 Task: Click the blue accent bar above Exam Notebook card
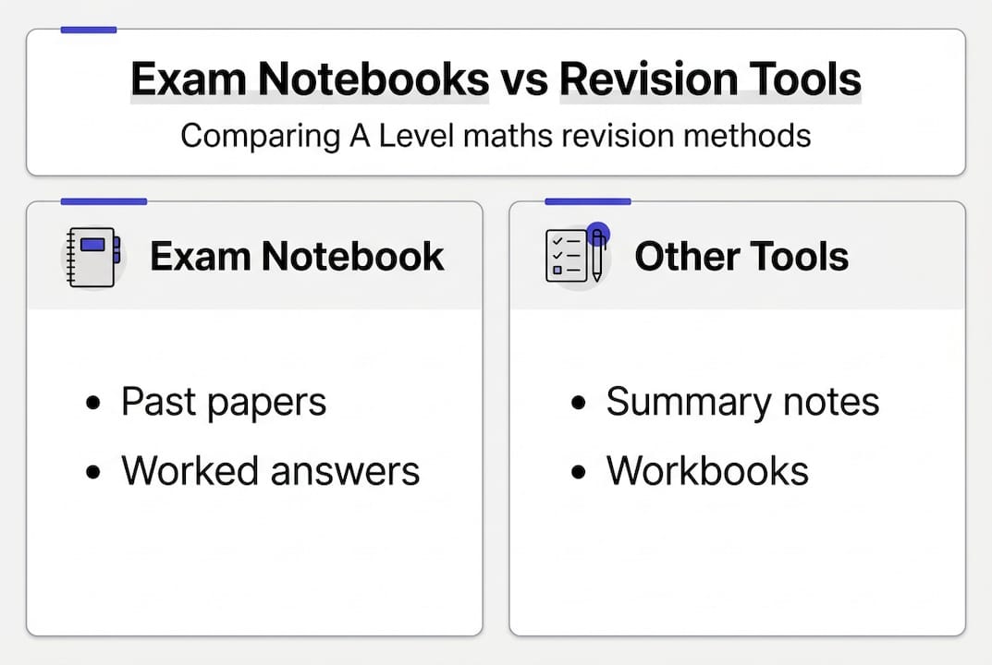point(104,201)
